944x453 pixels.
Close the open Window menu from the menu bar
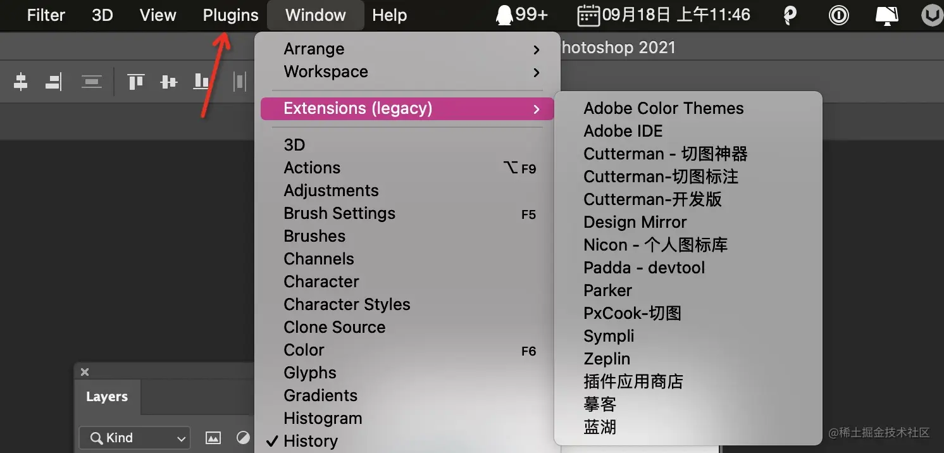[316, 15]
